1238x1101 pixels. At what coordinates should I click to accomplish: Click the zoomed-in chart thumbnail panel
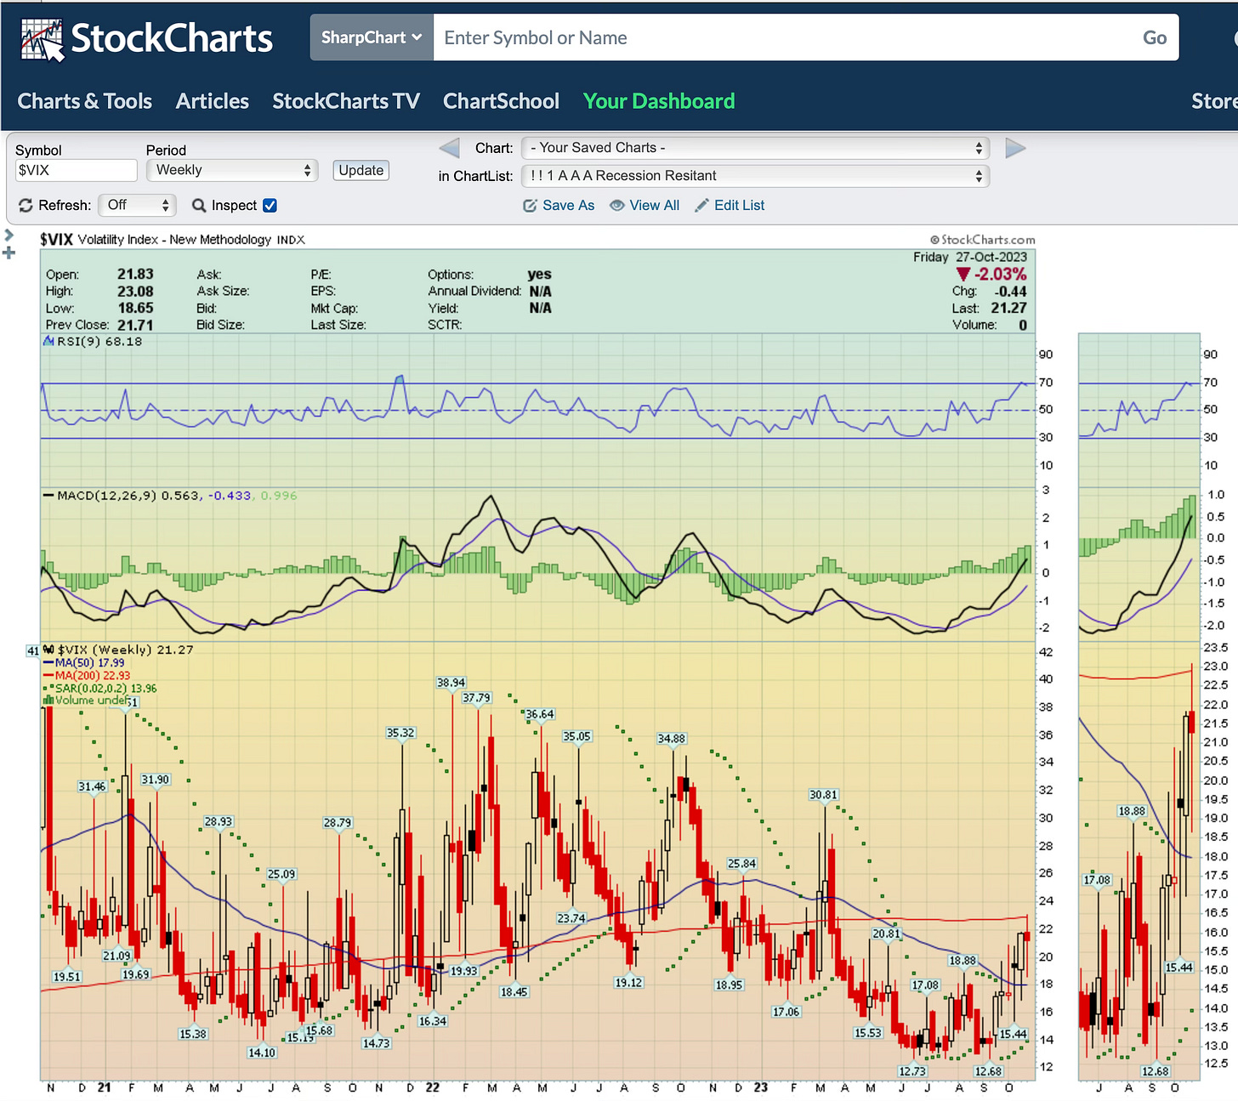pyautogui.click(x=1139, y=707)
